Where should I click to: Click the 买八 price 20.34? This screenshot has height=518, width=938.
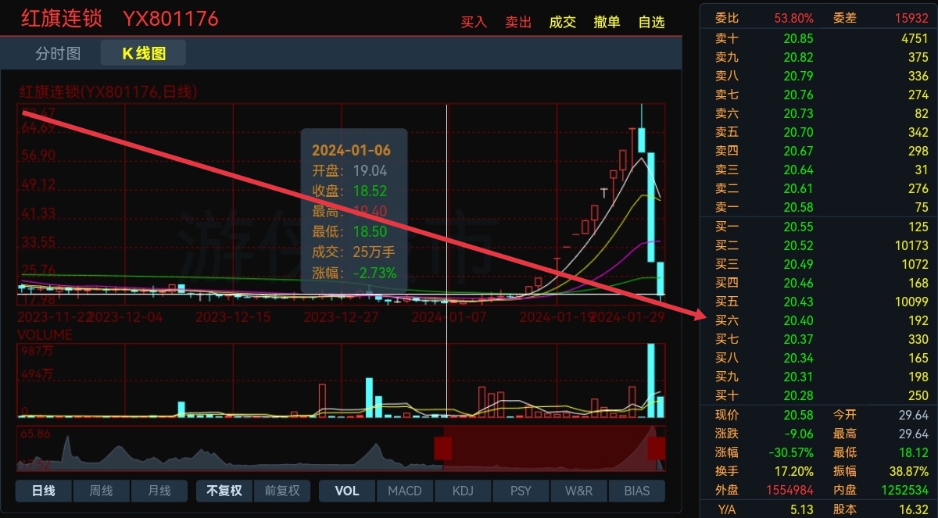[x=798, y=358]
